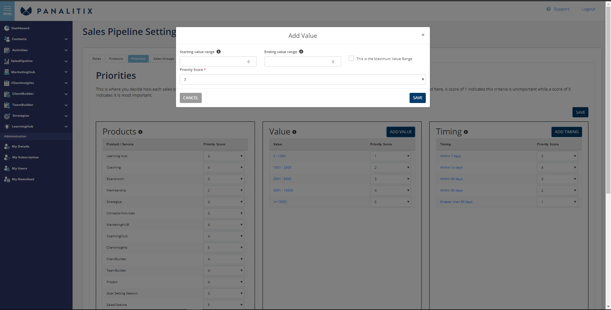
Task: Open the 1001 - 2500 value link
Action: (x=282, y=168)
